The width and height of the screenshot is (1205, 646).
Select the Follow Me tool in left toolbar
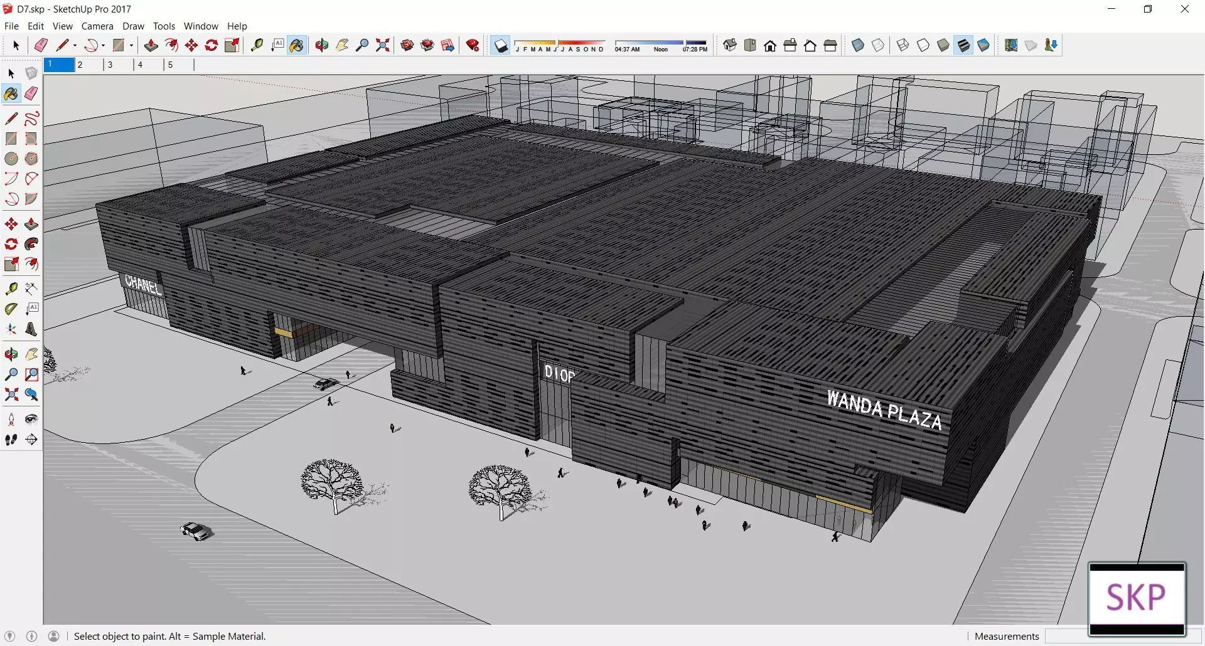(31, 244)
